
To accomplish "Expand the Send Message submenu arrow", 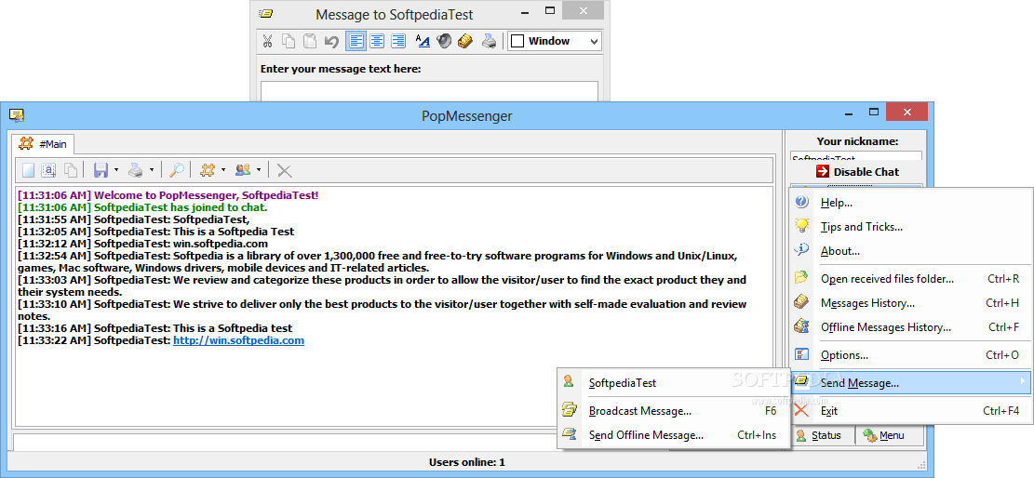I will [x=1023, y=381].
